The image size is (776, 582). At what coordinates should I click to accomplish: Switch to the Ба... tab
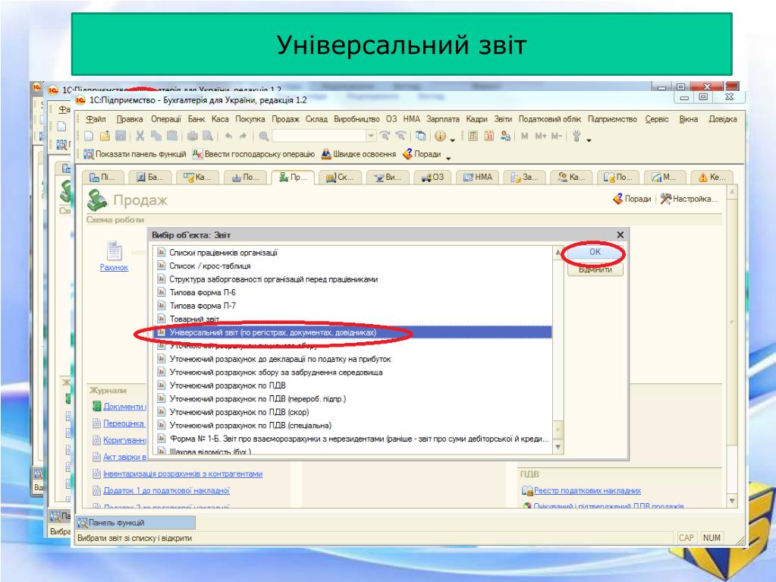coord(150,177)
